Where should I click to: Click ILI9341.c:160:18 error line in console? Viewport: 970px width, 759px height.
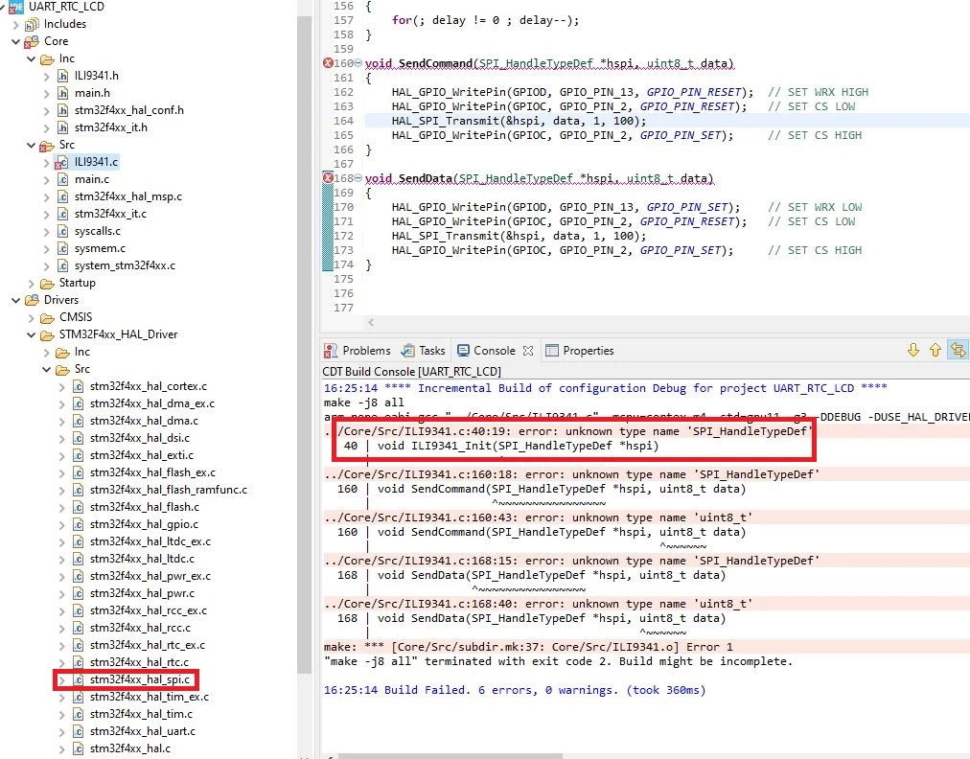coord(571,475)
